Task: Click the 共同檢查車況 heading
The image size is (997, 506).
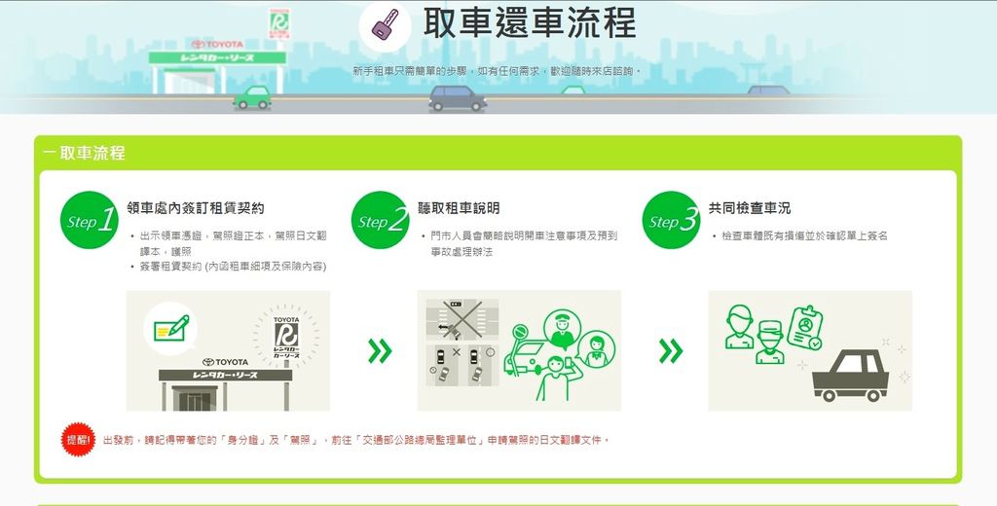Action: [x=750, y=208]
